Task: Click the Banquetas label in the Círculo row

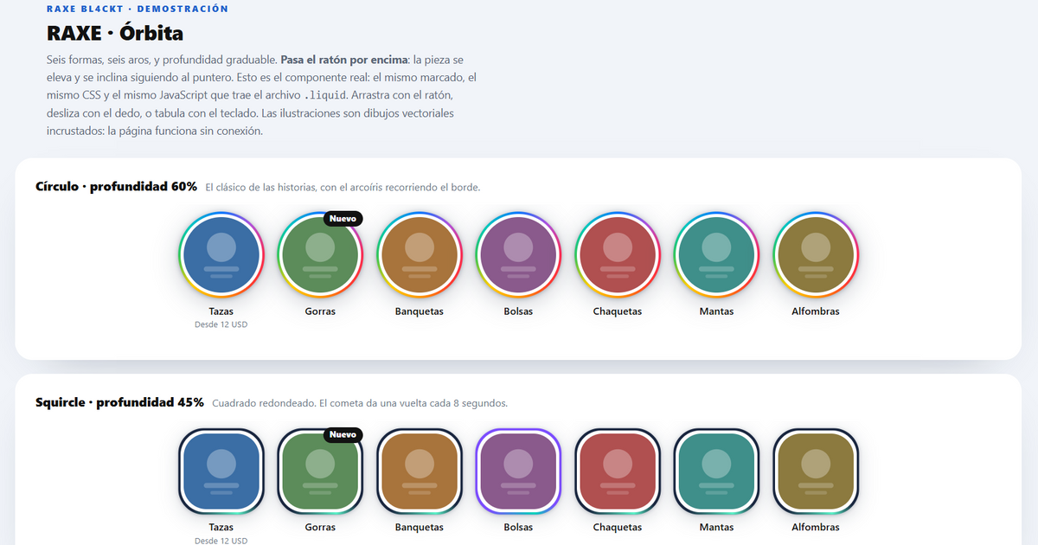Action: point(420,311)
